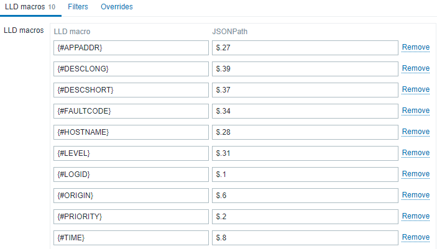Remove the {#APPADDR} macro row
The image size is (437, 249).
(415, 47)
